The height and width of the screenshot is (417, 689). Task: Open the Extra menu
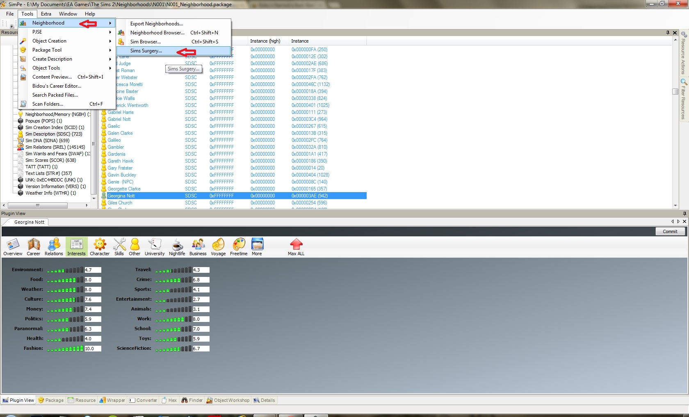tap(46, 14)
